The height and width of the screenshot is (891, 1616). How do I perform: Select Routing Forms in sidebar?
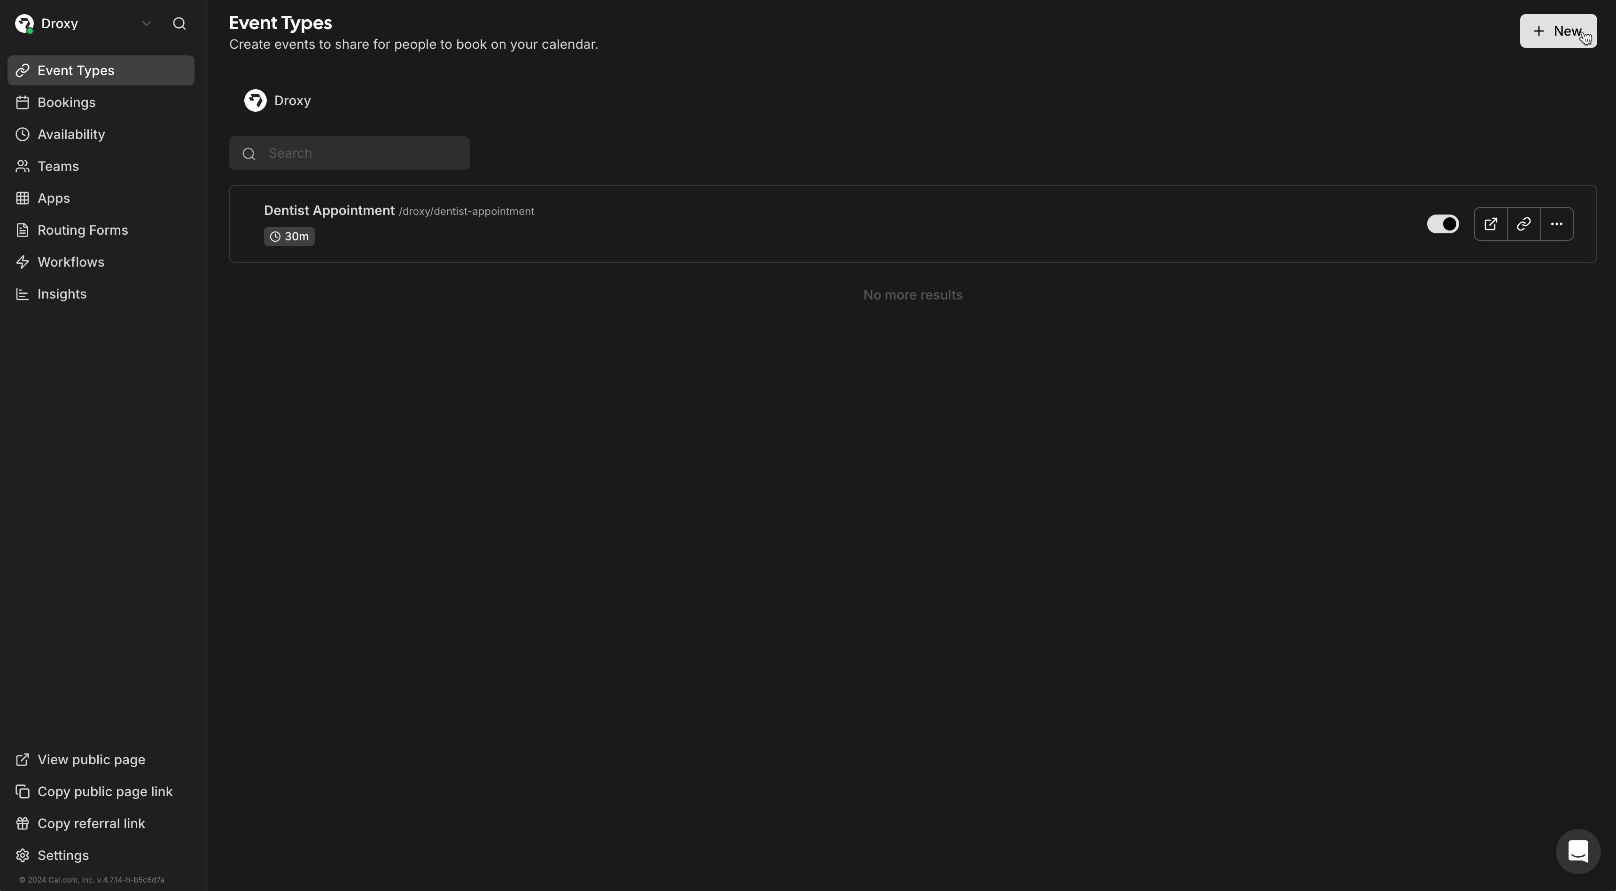(x=83, y=230)
